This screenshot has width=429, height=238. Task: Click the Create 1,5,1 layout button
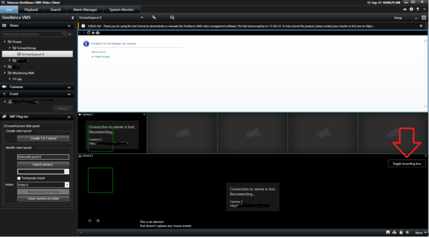pyautogui.click(x=43, y=138)
